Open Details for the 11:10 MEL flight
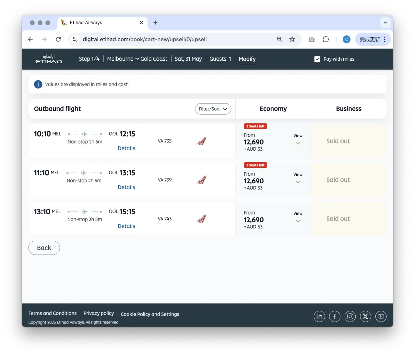 pos(126,187)
